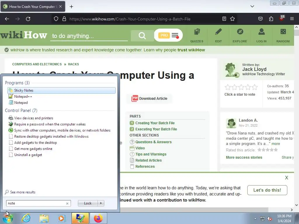Open Windows Media Player from taskbar
Screen dimensions: 299x224
click(x=62, y=218)
